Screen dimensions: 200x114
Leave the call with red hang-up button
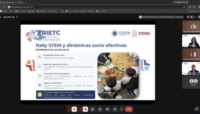tap(129, 109)
